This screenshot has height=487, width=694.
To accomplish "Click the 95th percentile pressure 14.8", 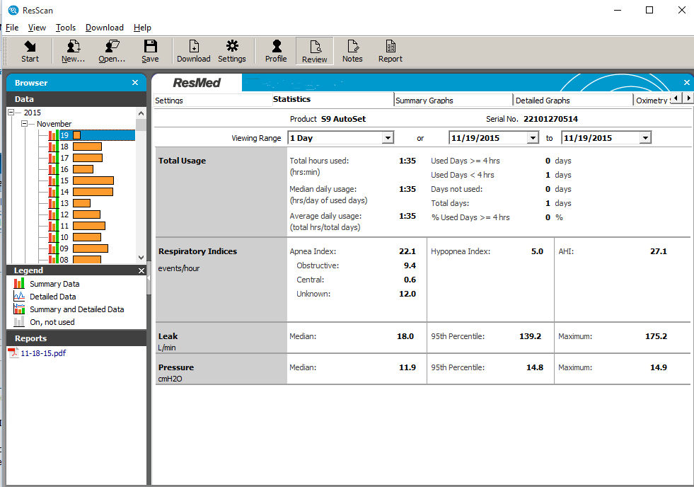I will [535, 367].
